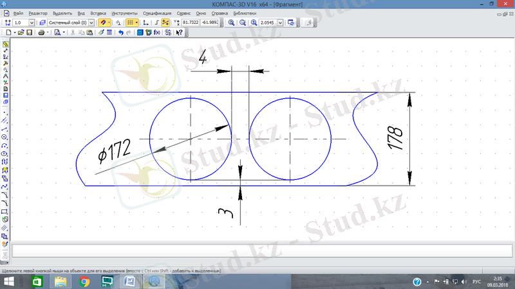Undo the last action

coord(120,33)
